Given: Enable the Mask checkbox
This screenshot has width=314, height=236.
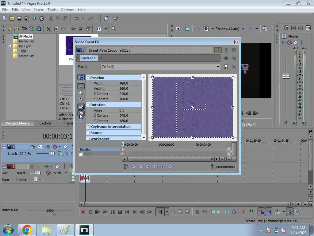Looking at the screenshot, I should [x=81, y=154].
